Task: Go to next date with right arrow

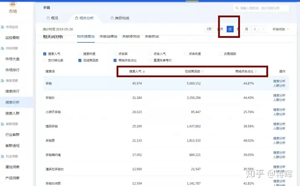Action: point(263,29)
